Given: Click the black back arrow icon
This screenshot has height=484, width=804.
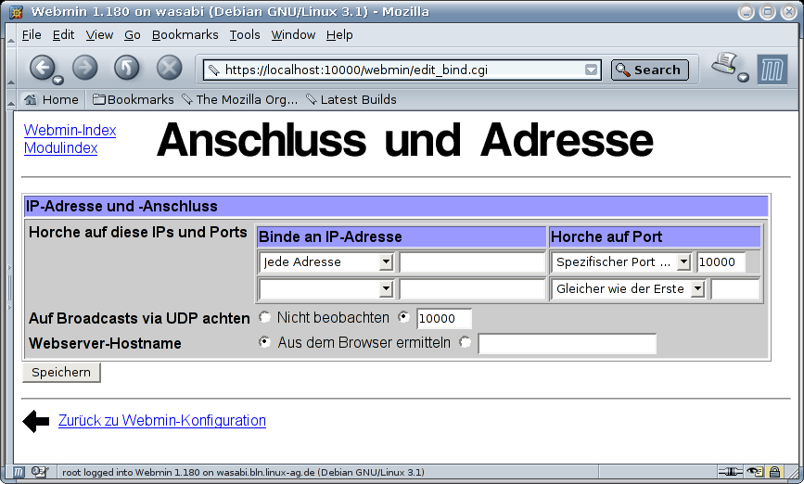Looking at the screenshot, I should (x=36, y=422).
